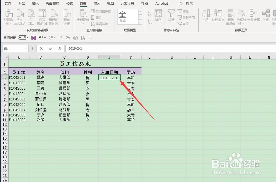Click Insert Function fx button
Screen dimensions: 276x182
coord(60,48)
